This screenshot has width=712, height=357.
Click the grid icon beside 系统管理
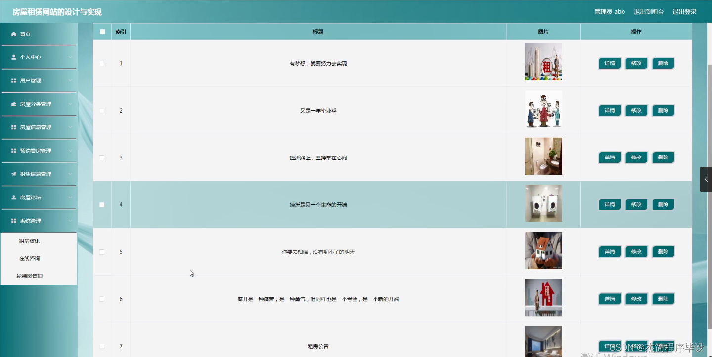coord(13,221)
